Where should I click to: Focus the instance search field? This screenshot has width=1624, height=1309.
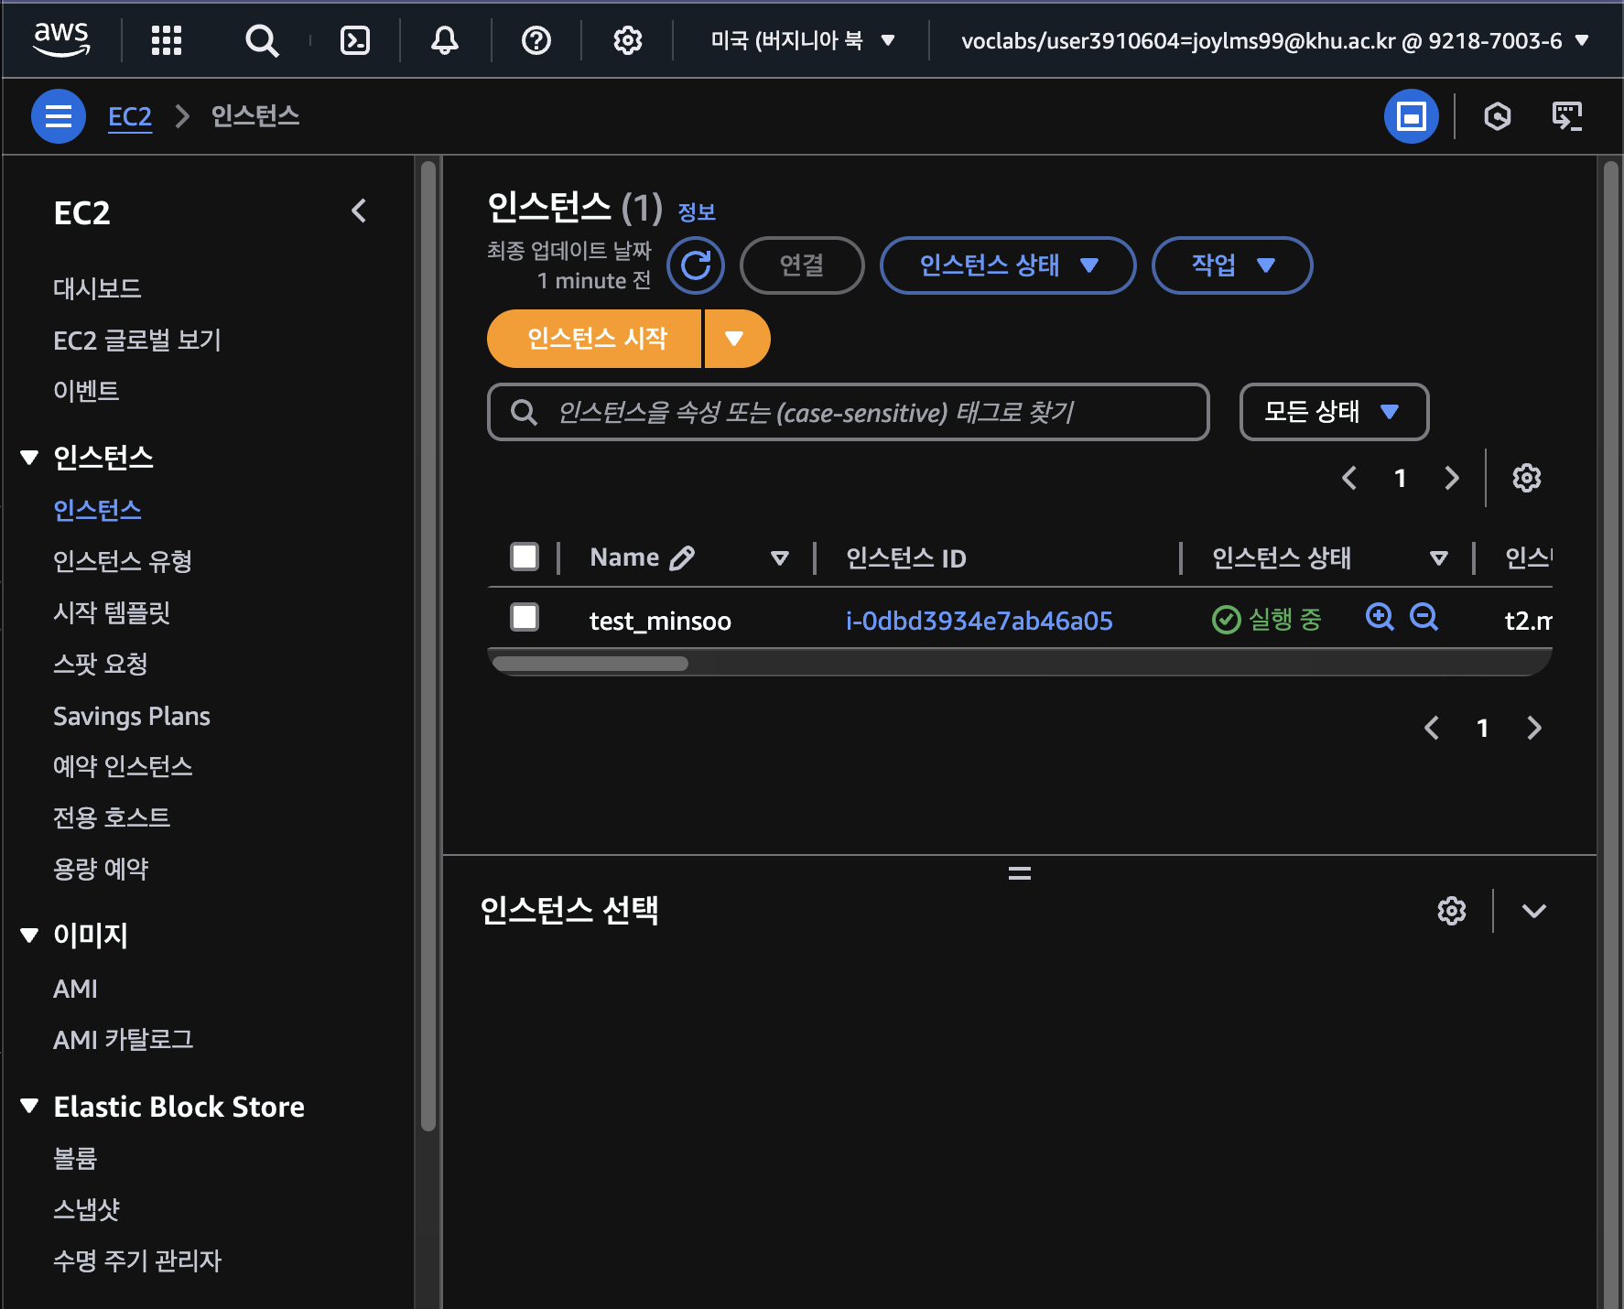click(x=849, y=412)
